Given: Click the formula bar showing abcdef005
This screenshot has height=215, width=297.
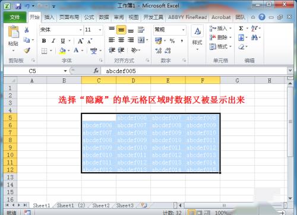Looking at the screenshot, I should pyautogui.click(x=194, y=71).
